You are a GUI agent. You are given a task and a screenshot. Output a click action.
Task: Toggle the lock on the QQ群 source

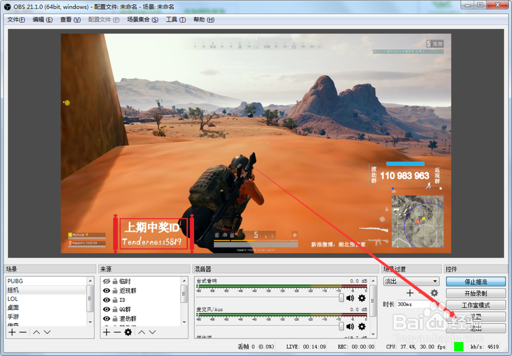115,309
